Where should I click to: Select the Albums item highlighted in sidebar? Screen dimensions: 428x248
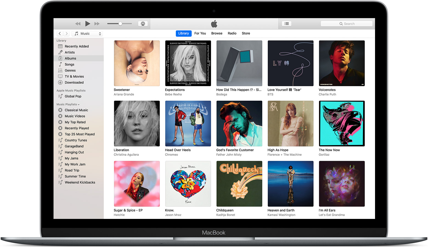[71, 58]
